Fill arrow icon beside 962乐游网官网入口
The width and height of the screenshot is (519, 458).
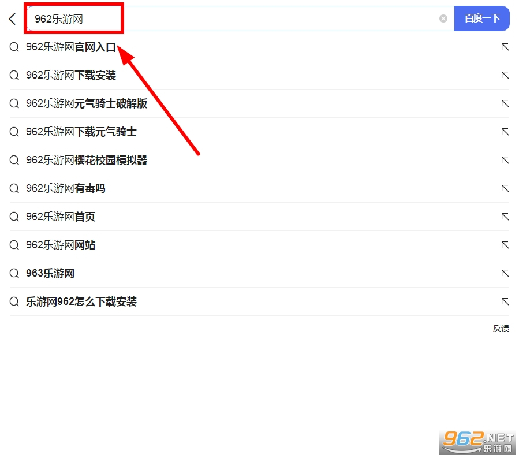[x=505, y=47]
